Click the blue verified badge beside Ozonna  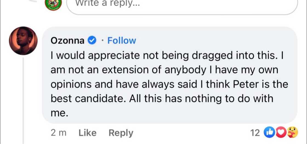[91, 41]
